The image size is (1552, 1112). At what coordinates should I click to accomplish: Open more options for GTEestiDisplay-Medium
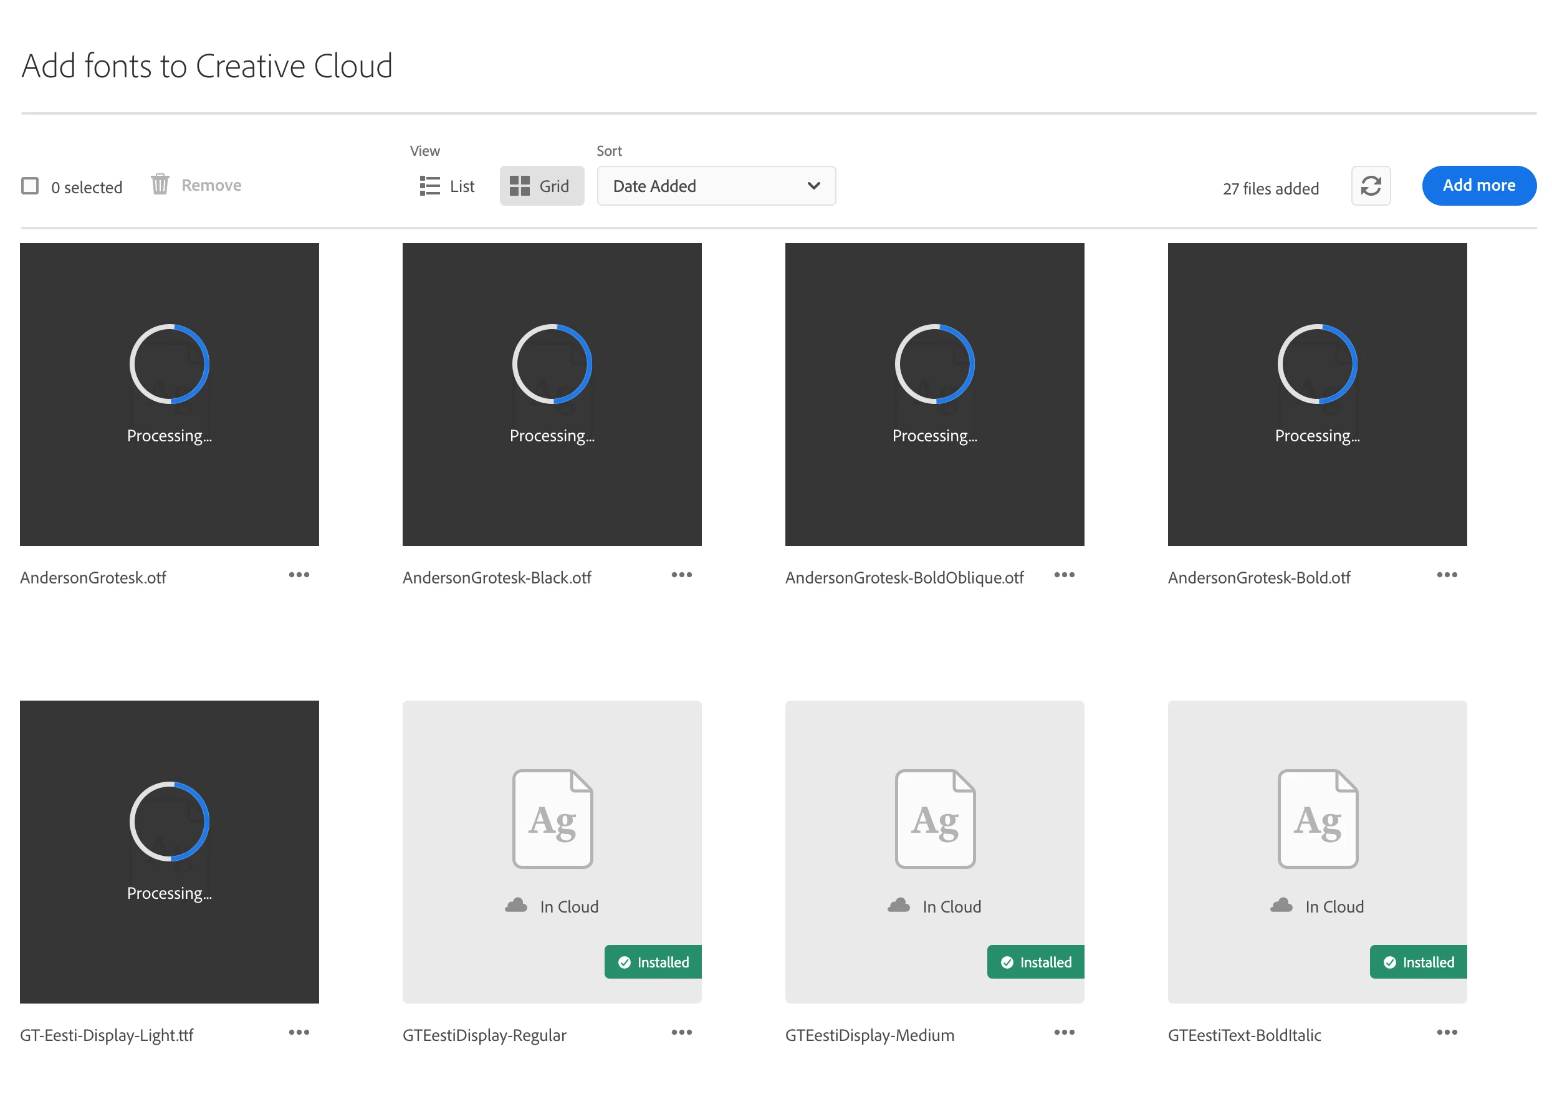(x=1063, y=1032)
